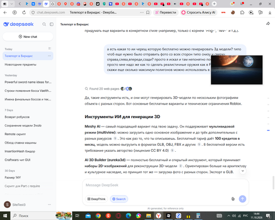Bookmark this page via bookmark icon
This screenshot has width=275, height=220.
click(148, 13)
